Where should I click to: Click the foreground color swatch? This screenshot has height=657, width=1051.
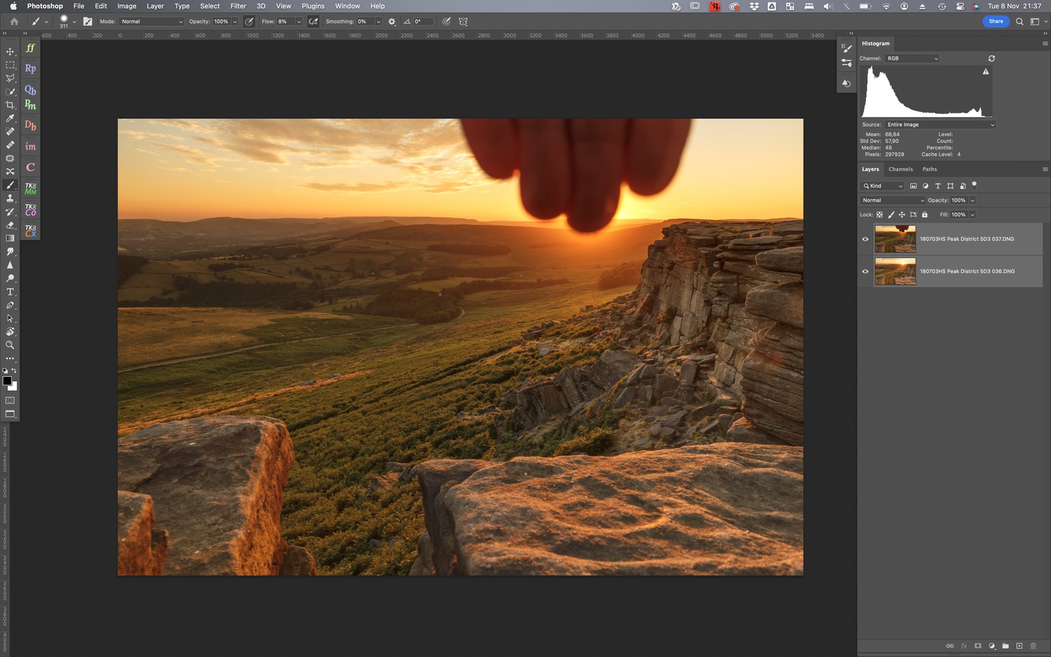click(7, 381)
